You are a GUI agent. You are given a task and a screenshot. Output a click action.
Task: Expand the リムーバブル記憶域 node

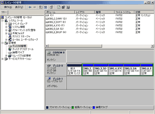pos(6,56)
